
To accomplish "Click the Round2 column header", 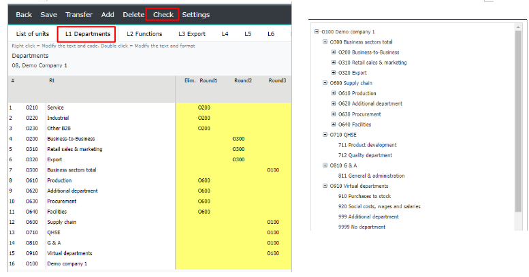I will pos(243,80).
